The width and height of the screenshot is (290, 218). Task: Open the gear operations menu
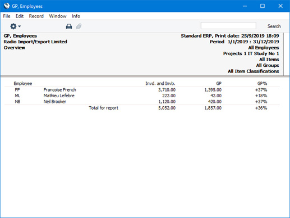(15, 26)
